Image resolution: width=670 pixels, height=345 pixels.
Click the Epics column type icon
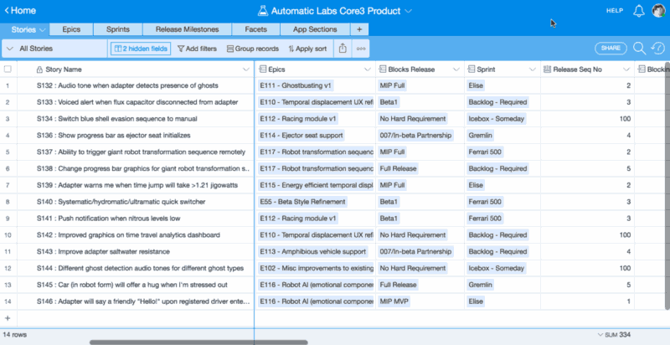pos(263,70)
